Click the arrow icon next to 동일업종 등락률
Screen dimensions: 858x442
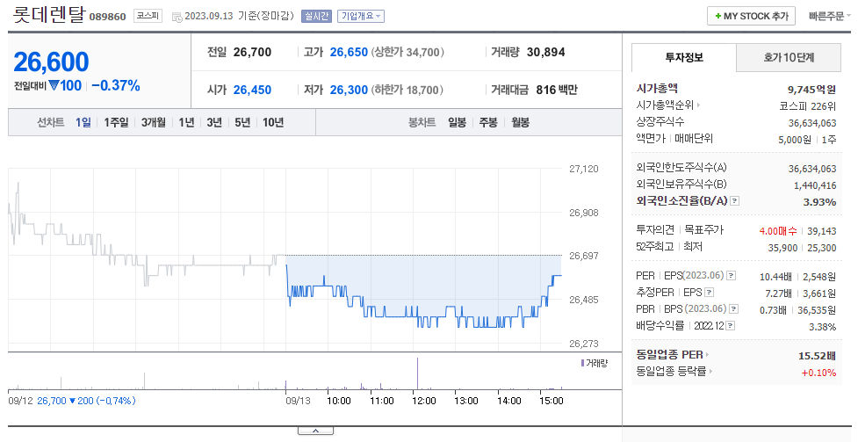(710, 372)
